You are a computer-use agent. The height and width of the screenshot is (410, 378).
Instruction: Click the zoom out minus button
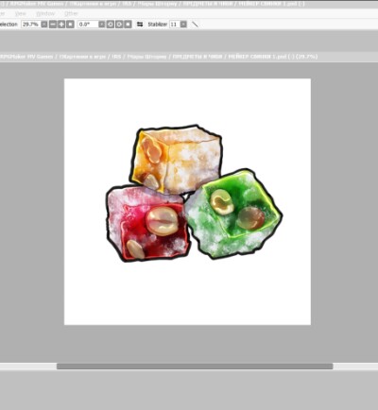[53, 25]
